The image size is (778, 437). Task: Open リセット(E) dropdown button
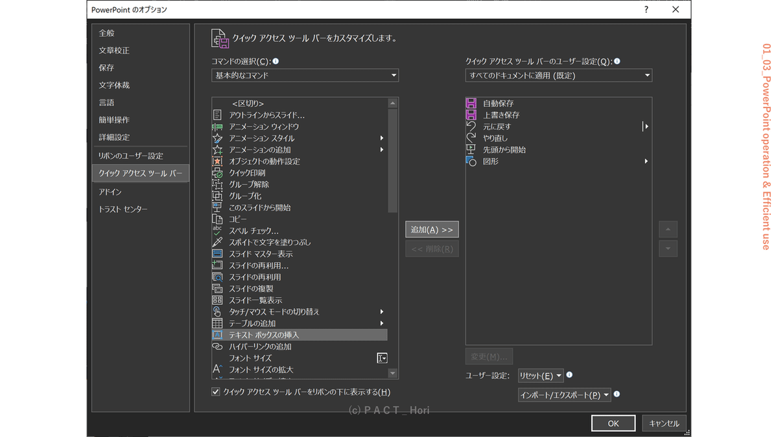click(x=541, y=375)
